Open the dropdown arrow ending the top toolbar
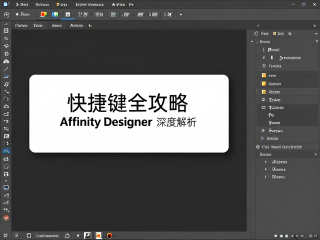 coord(181,14)
